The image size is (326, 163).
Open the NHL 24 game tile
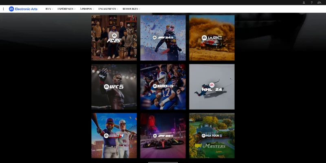212,87
